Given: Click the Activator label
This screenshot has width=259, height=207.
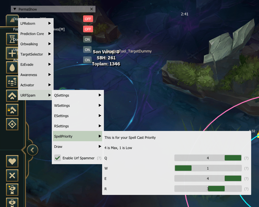Looking at the screenshot, I should pyautogui.click(x=27, y=85).
